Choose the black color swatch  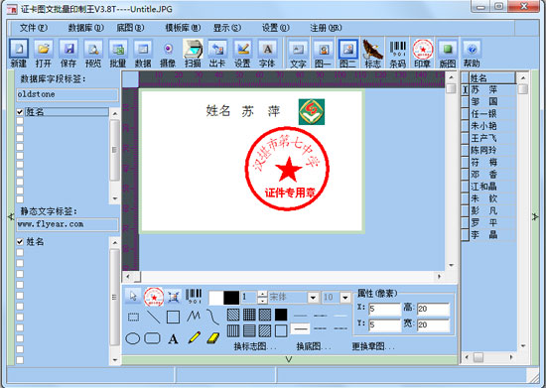click(x=231, y=298)
